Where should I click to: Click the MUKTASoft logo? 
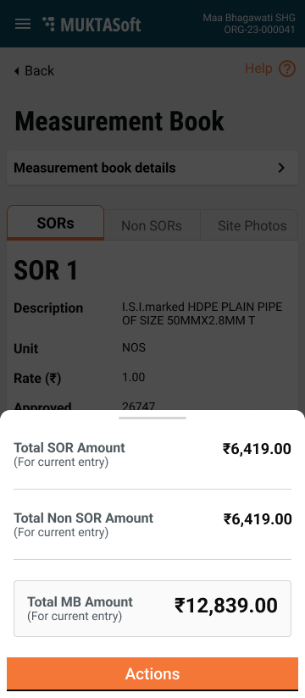point(91,24)
